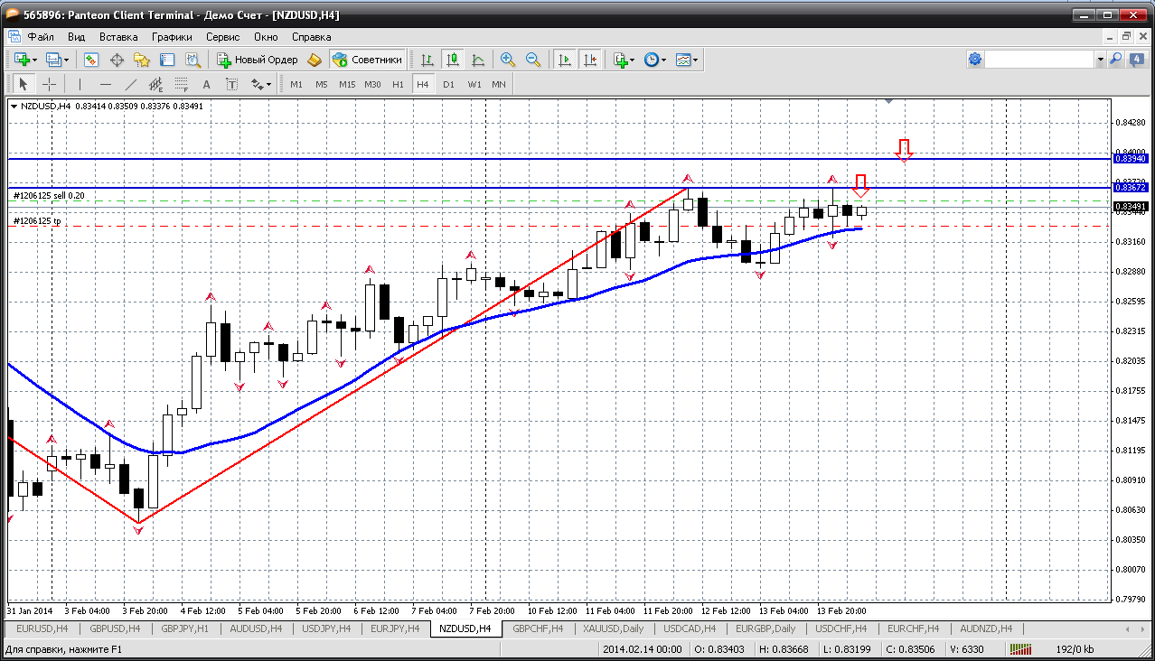Switch timeframe to D1

click(448, 84)
